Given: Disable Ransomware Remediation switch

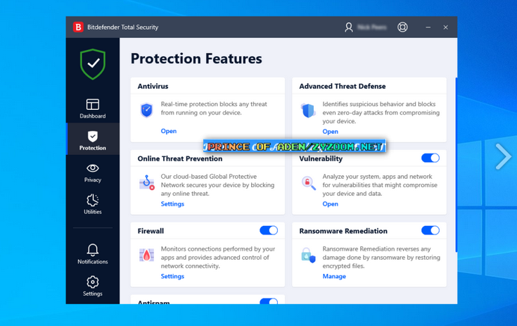Looking at the screenshot, I should pos(430,230).
